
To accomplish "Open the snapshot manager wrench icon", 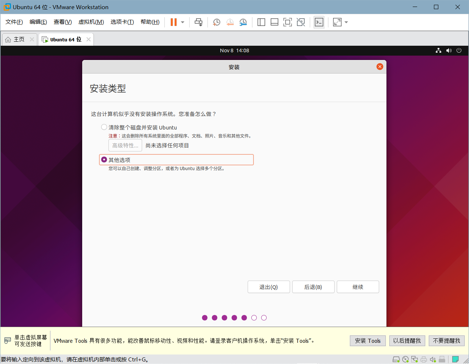I will (x=243, y=22).
